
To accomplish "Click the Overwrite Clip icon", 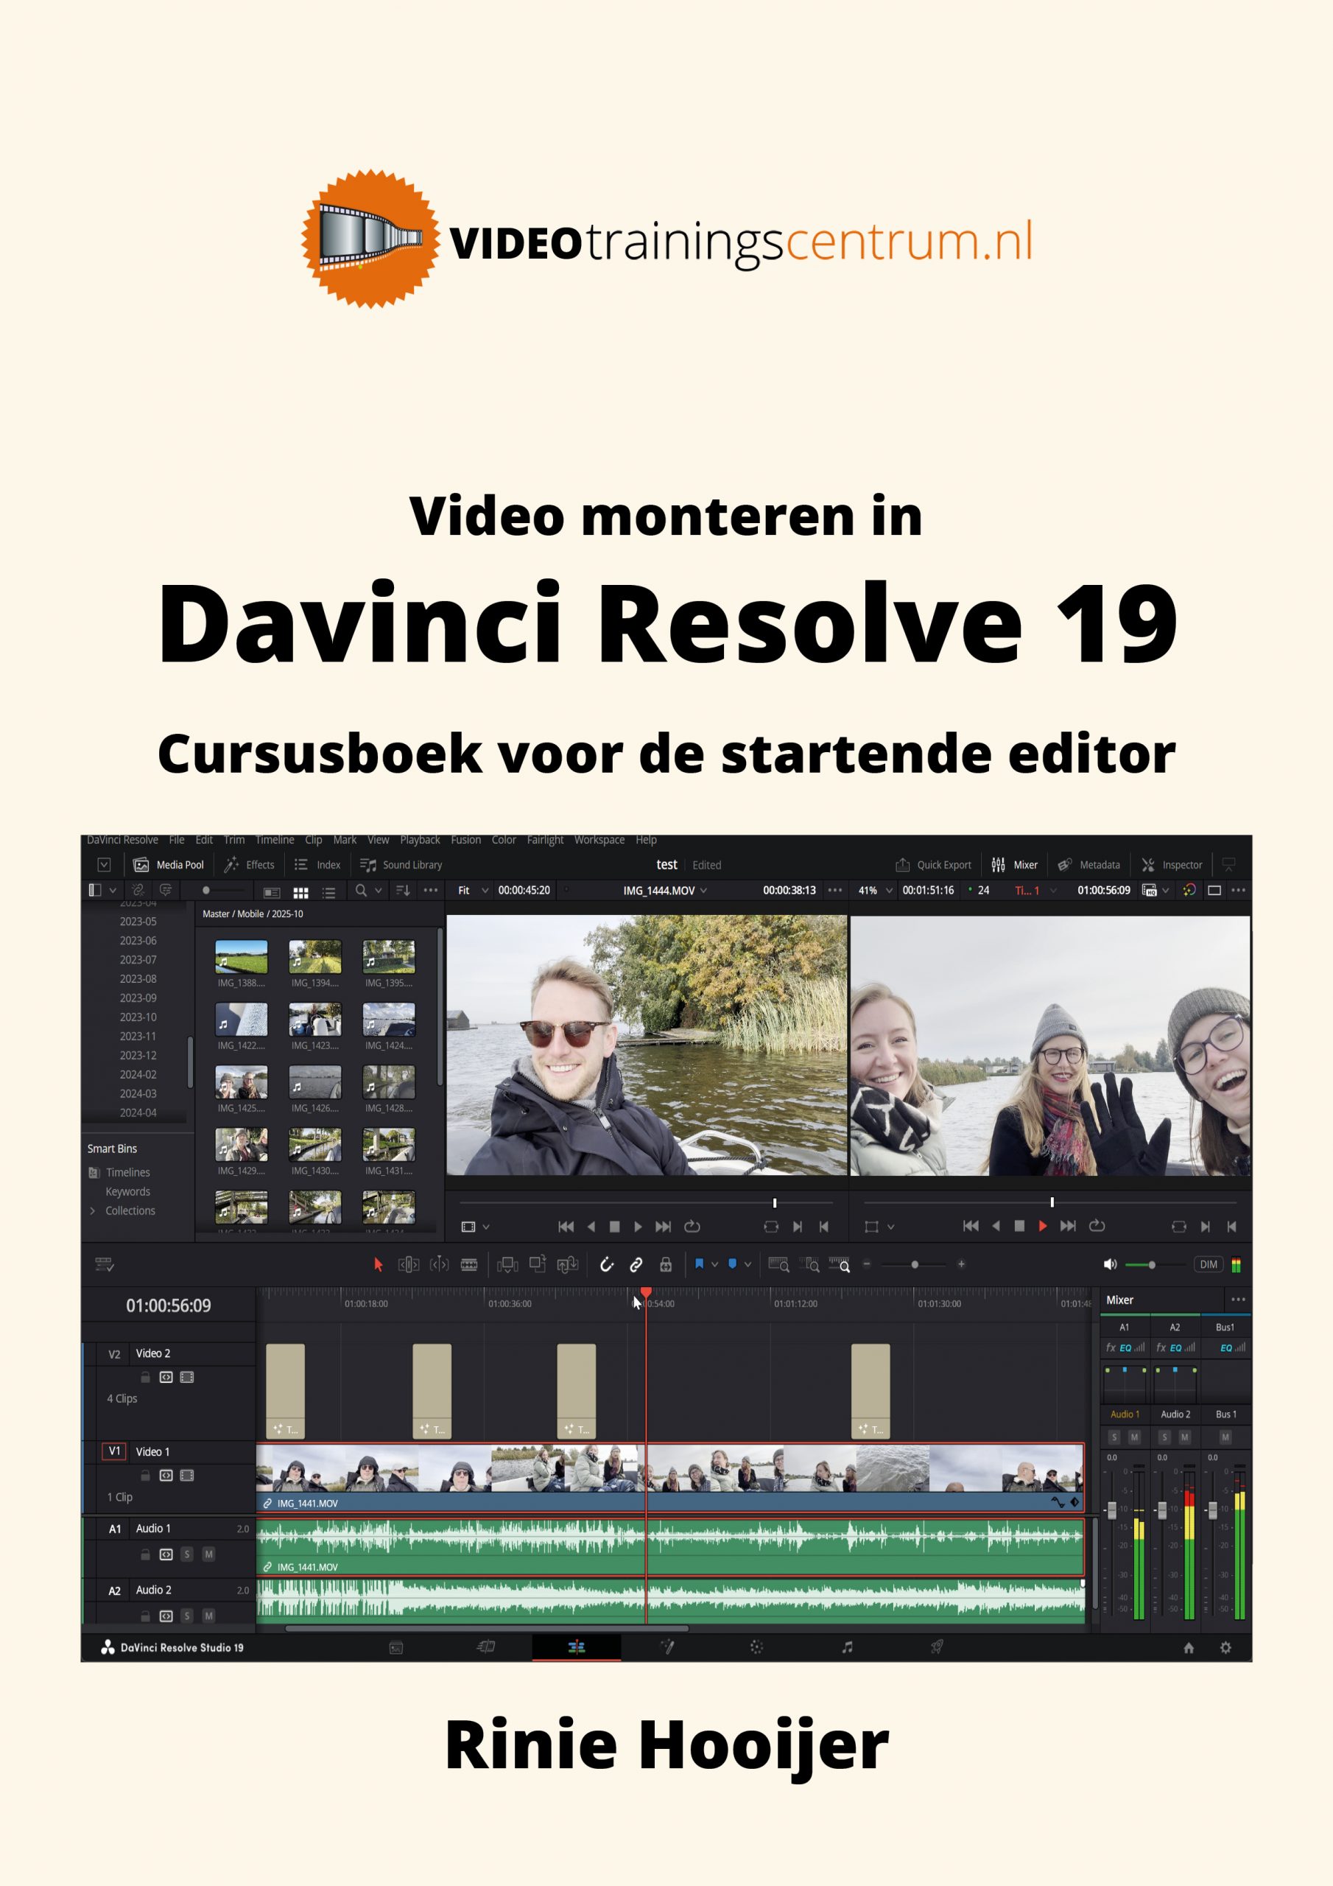I will (x=538, y=1264).
